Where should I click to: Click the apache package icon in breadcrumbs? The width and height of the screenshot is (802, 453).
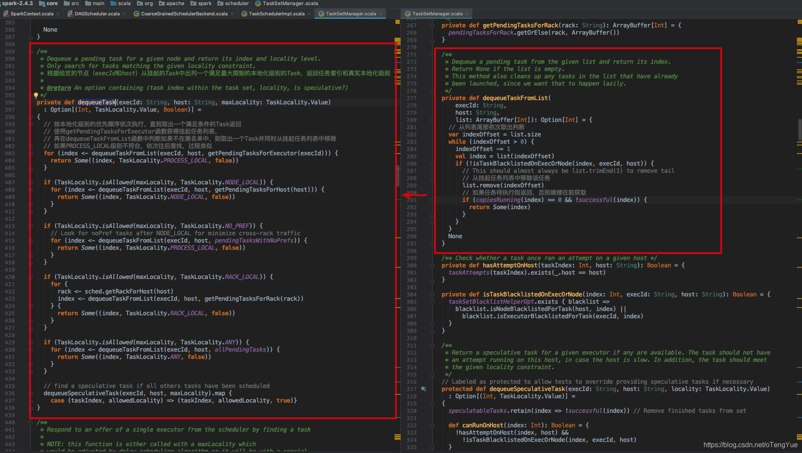pos(162,3)
